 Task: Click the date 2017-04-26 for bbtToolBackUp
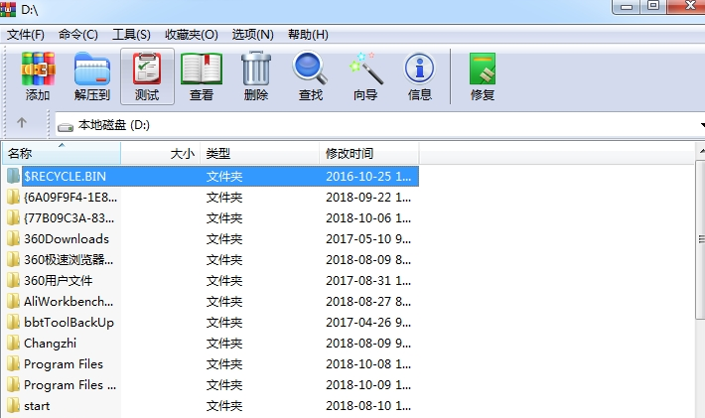(368, 323)
